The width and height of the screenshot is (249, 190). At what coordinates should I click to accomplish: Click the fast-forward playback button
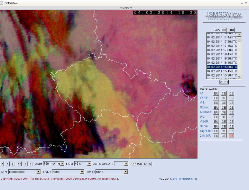tap(19, 164)
